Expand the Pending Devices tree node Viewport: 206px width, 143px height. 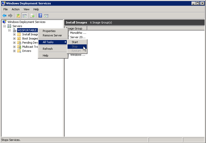(14, 43)
